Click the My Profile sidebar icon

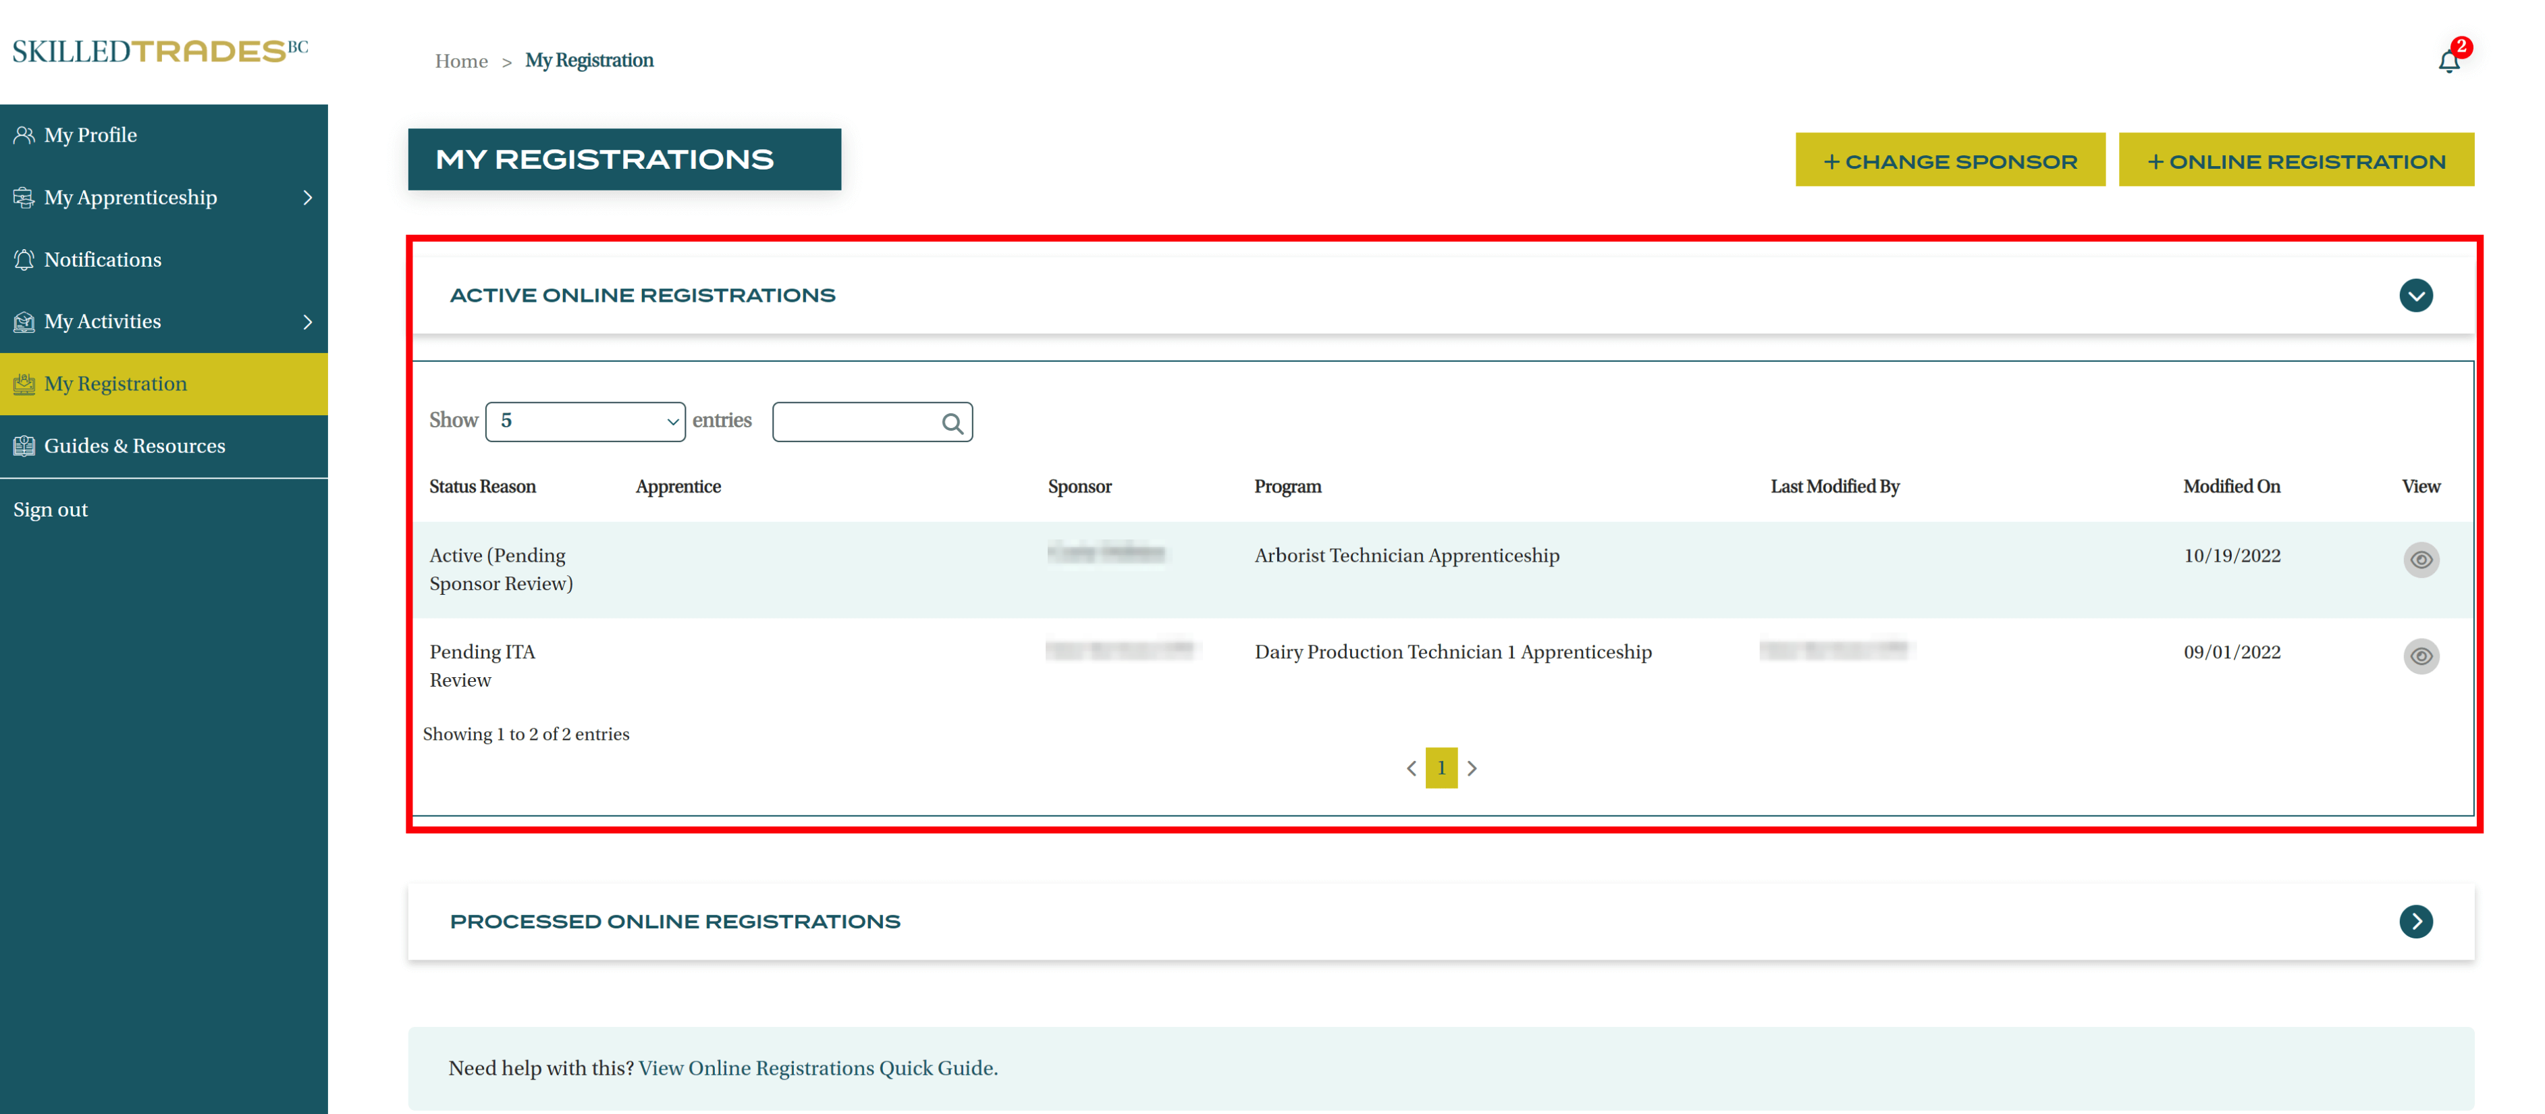pyautogui.click(x=24, y=136)
